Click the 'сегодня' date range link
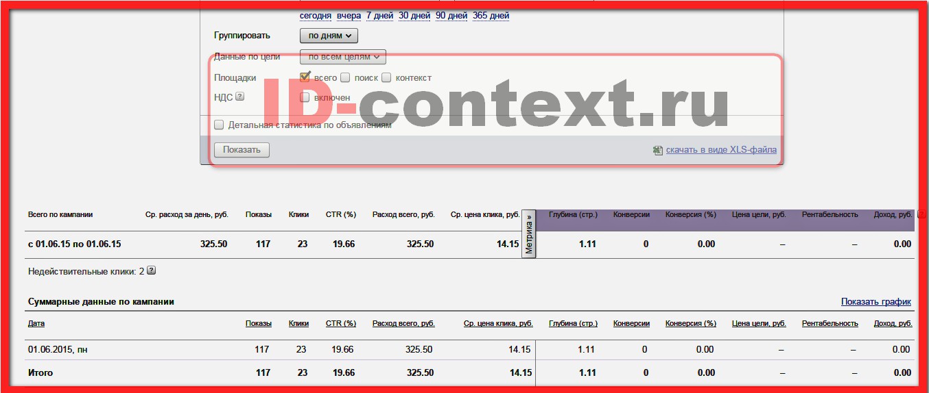 coord(316,16)
